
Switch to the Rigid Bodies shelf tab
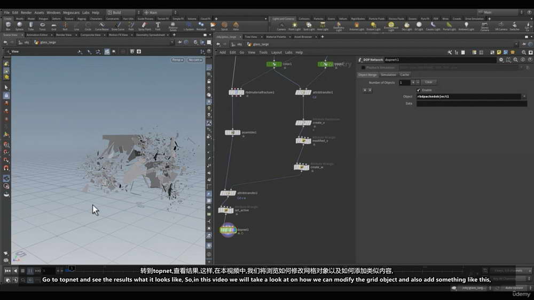[358, 19]
